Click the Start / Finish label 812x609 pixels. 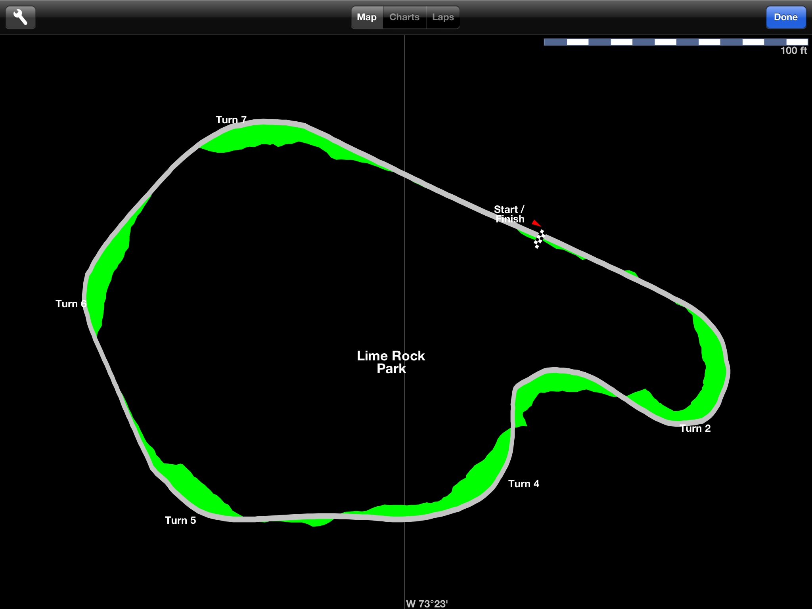point(509,214)
